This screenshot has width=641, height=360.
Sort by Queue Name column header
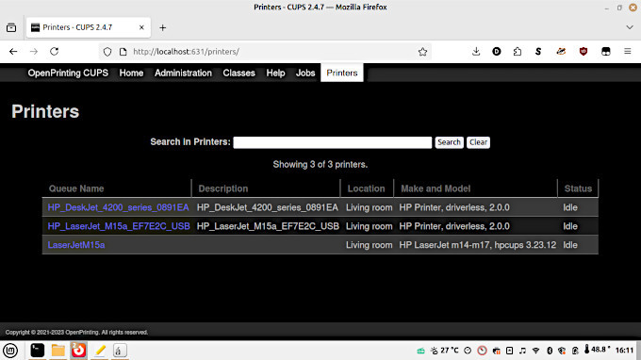(76, 188)
